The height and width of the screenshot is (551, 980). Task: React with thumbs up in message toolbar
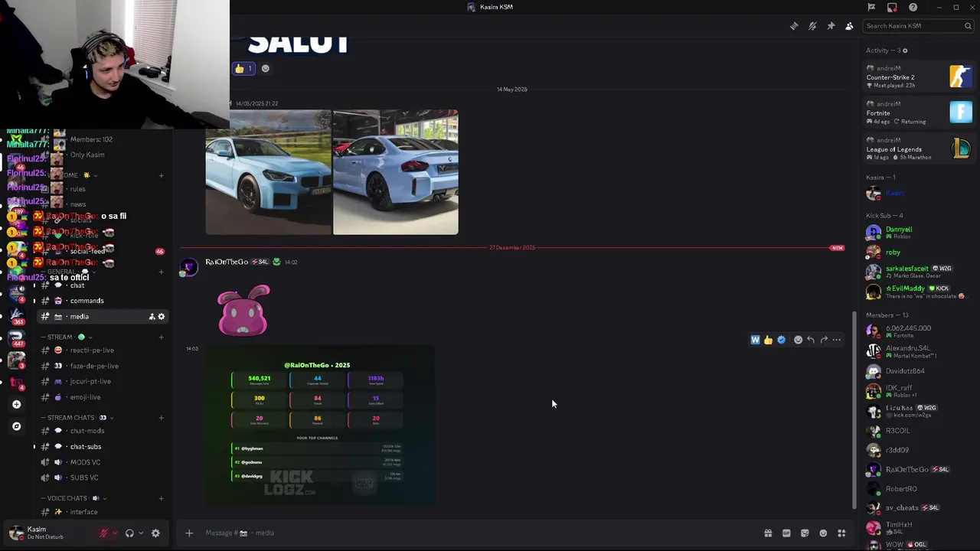coord(768,340)
